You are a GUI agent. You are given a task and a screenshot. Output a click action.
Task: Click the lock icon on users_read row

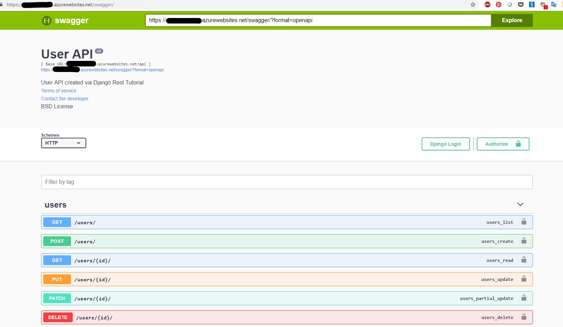[x=524, y=260]
